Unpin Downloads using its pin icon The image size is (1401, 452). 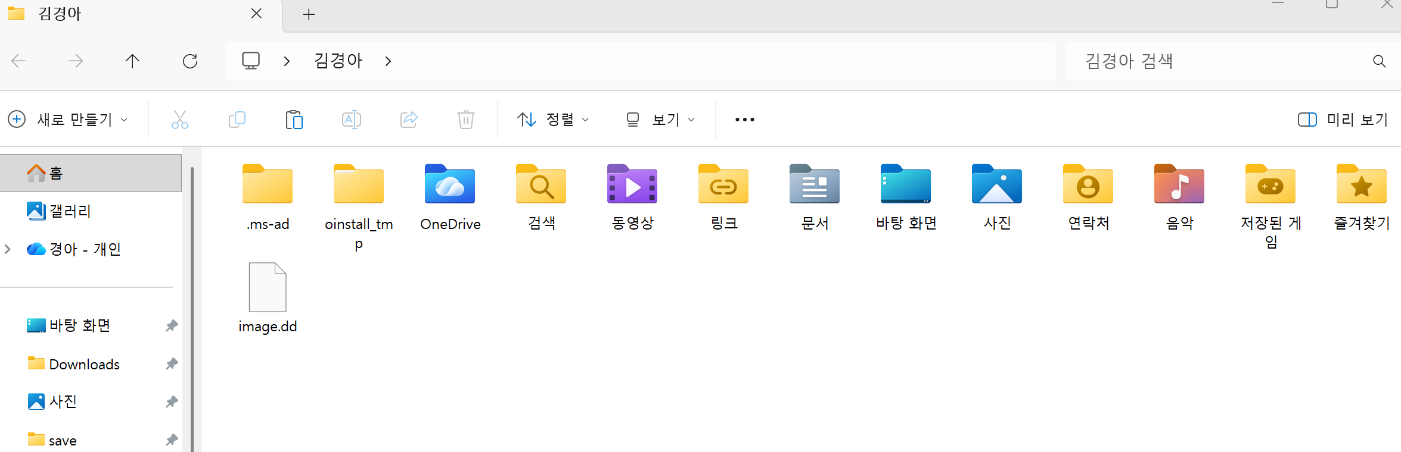[x=172, y=363]
